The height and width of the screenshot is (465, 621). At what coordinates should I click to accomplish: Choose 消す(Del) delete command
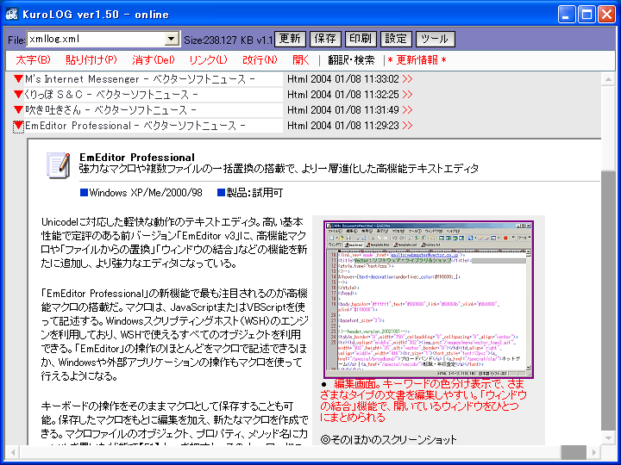click(x=154, y=60)
